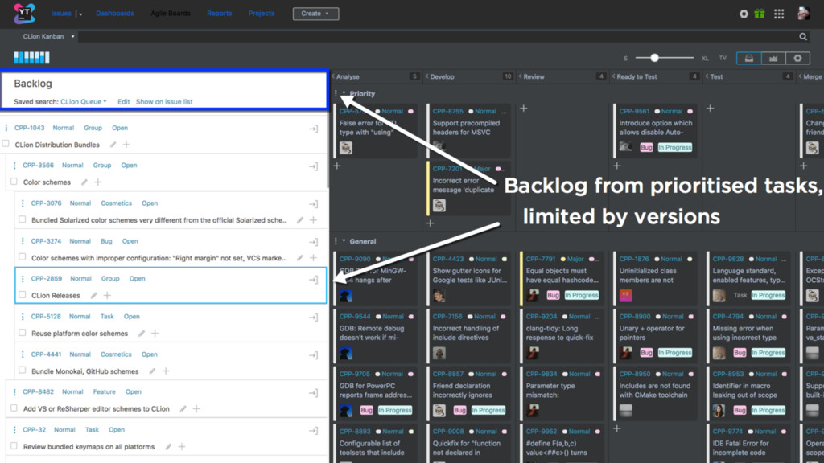Open the user profile avatar
This screenshot has width=824, height=463.
point(804,14)
